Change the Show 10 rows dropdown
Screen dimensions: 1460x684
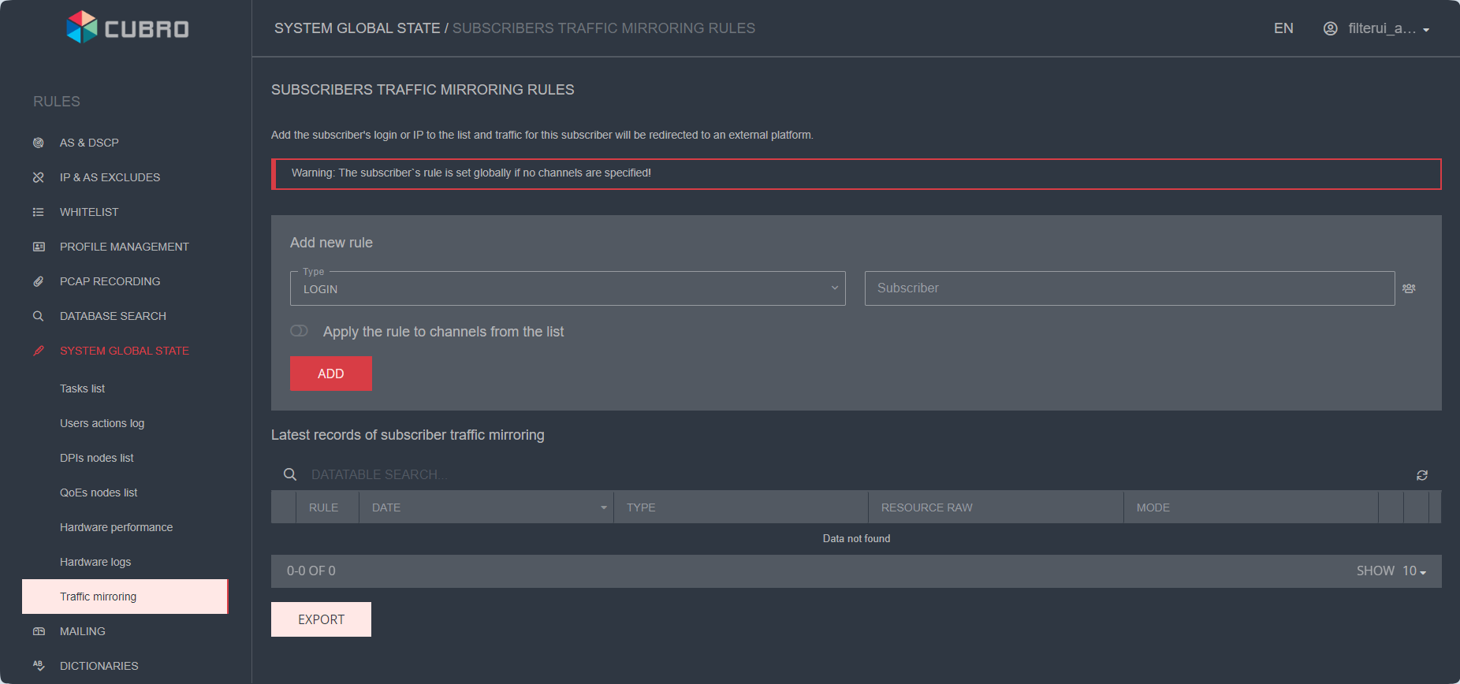click(x=1413, y=571)
